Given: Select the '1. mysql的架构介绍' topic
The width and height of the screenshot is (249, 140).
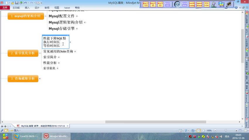Looking at the screenshot, I should point(26,16).
